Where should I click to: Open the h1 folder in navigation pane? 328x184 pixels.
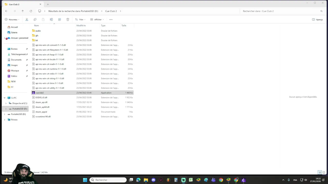12,87
